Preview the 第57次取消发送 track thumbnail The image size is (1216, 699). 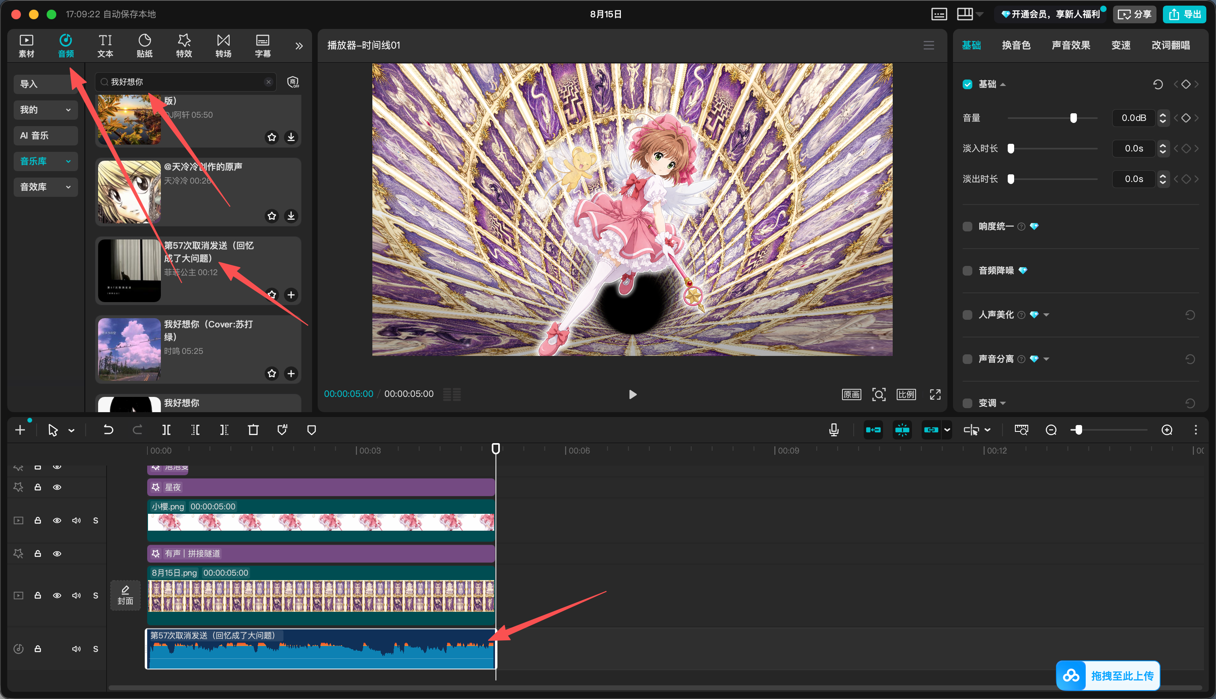(x=129, y=270)
